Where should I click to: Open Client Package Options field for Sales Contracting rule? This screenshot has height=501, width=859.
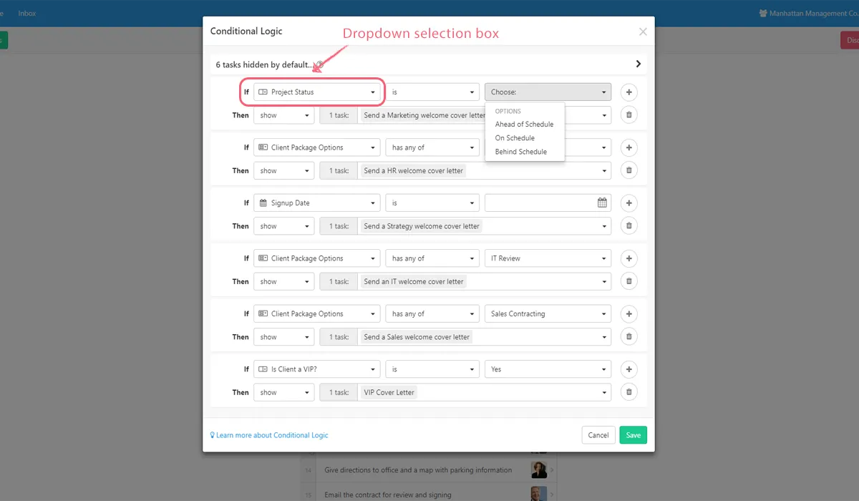[317, 313]
